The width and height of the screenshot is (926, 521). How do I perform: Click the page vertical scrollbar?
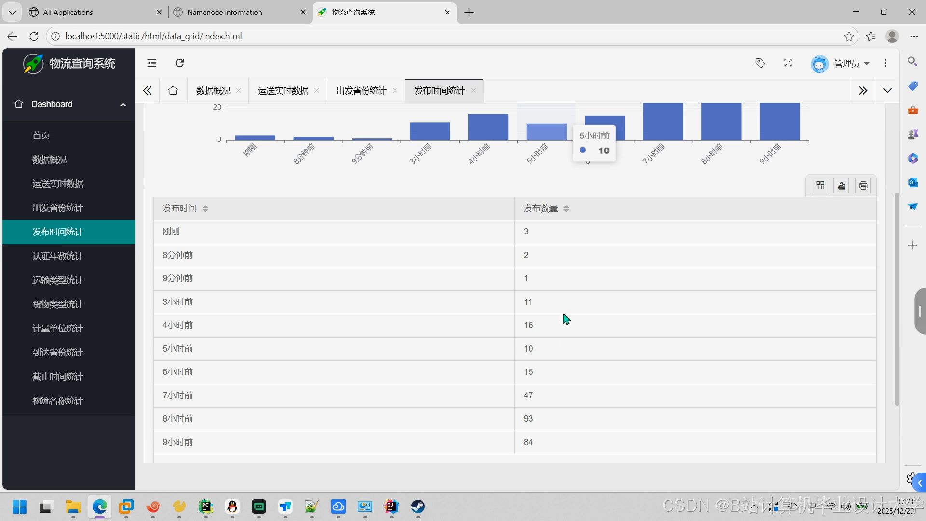897,299
